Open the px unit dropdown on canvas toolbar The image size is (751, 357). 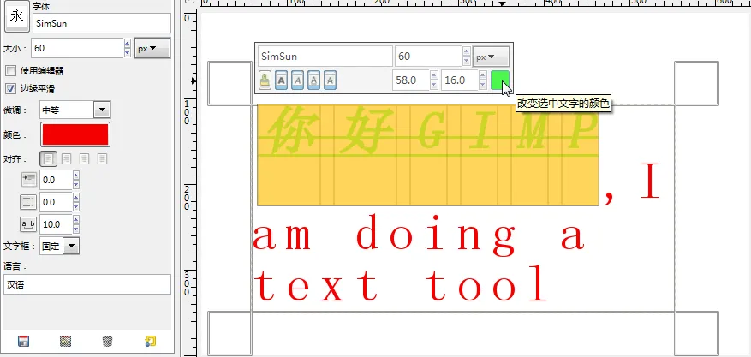(x=491, y=57)
